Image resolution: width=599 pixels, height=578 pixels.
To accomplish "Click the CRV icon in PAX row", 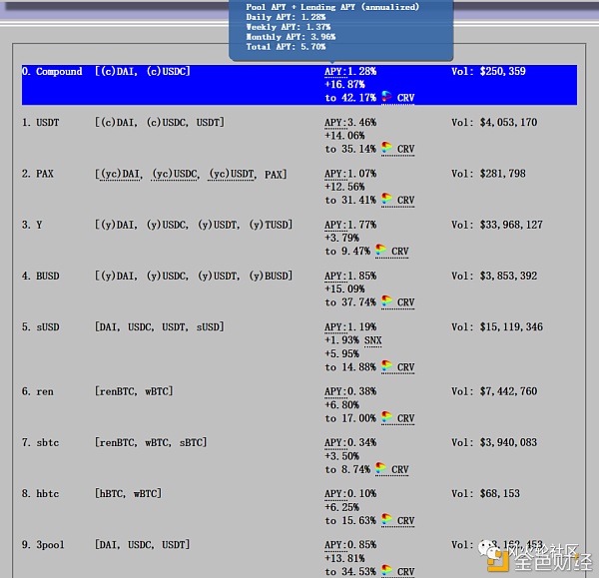I will click(x=386, y=199).
